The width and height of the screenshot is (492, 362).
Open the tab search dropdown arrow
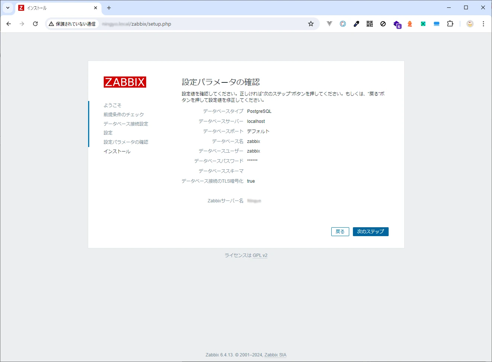(x=7, y=7)
